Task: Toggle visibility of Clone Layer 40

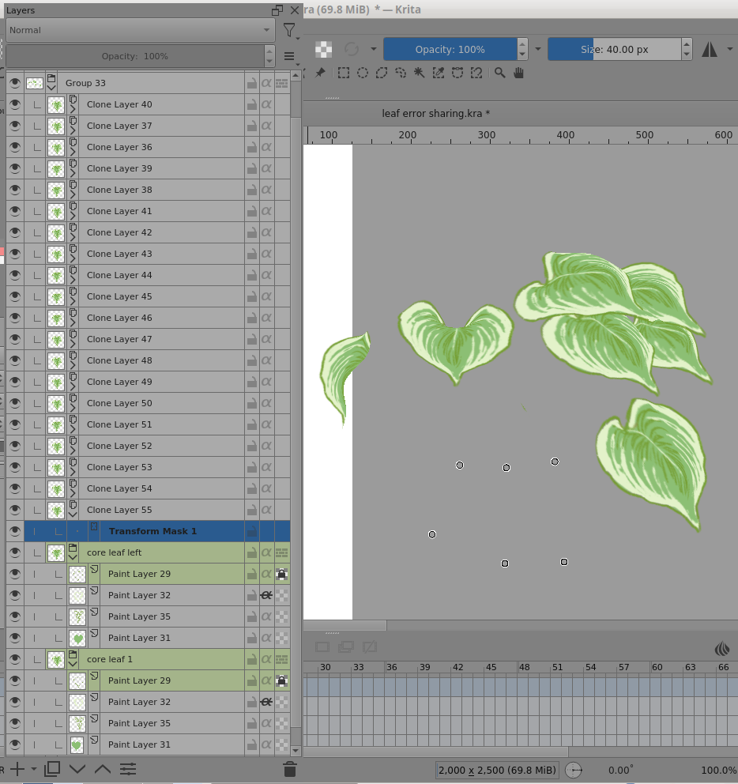Action: pyautogui.click(x=15, y=104)
